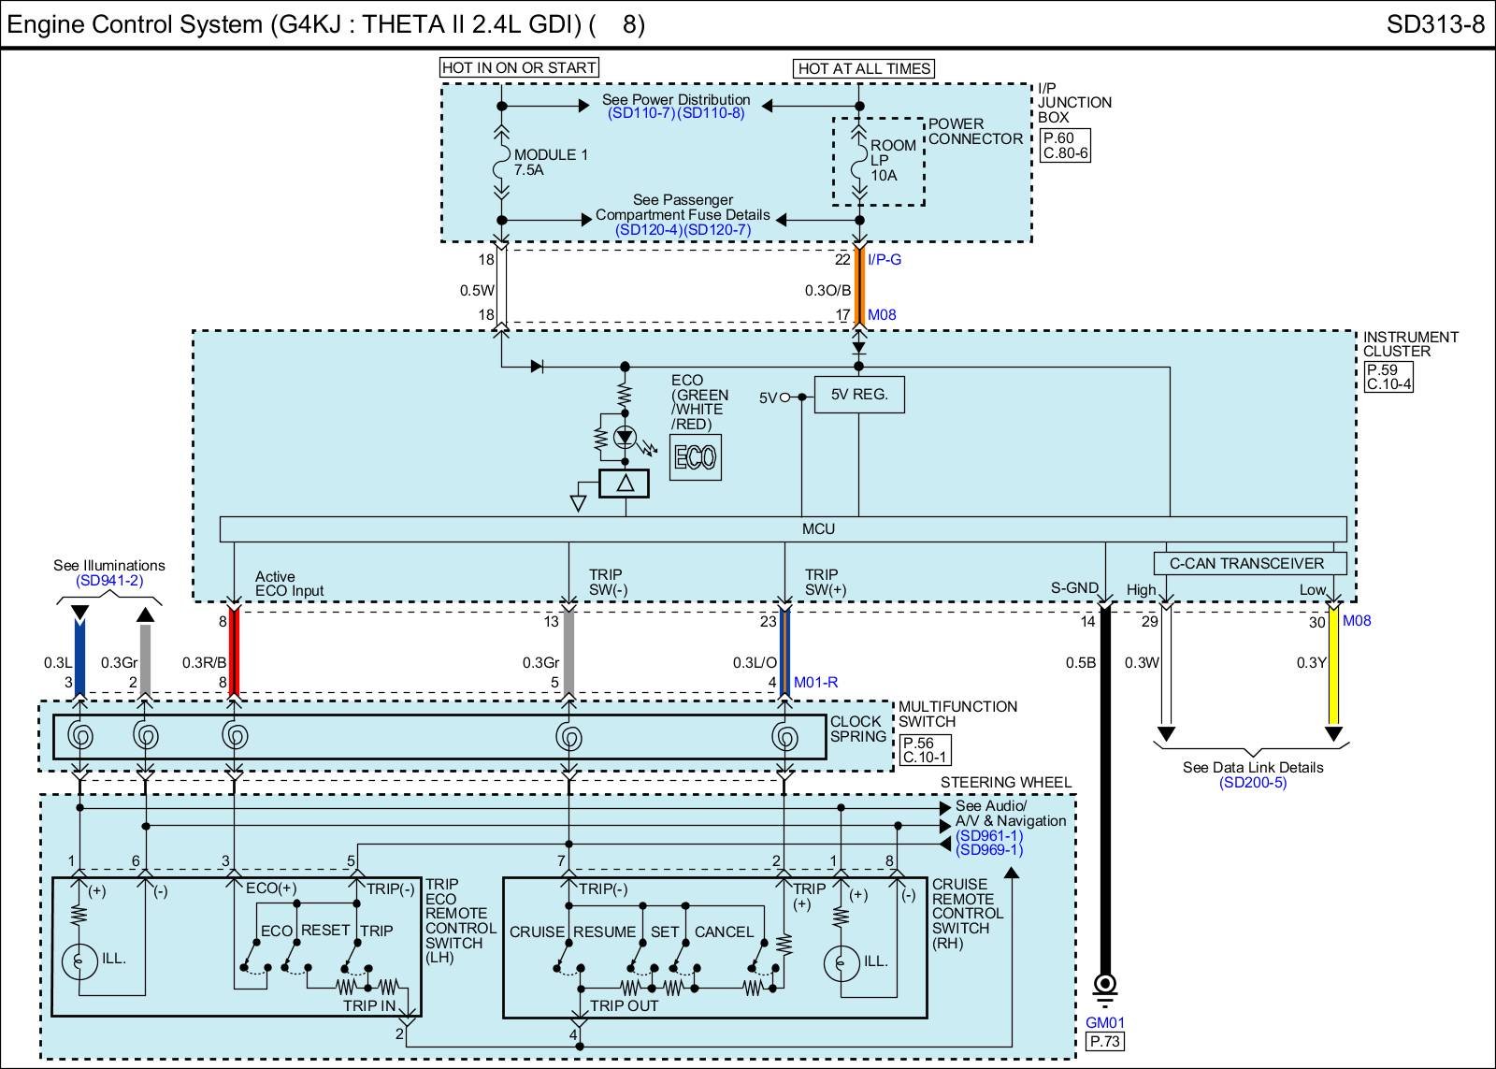The height and width of the screenshot is (1069, 1496).
Task: Select the MODULE 1 7.5A fuse symbol
Action: pyautogui.click(x=501, y=163)
